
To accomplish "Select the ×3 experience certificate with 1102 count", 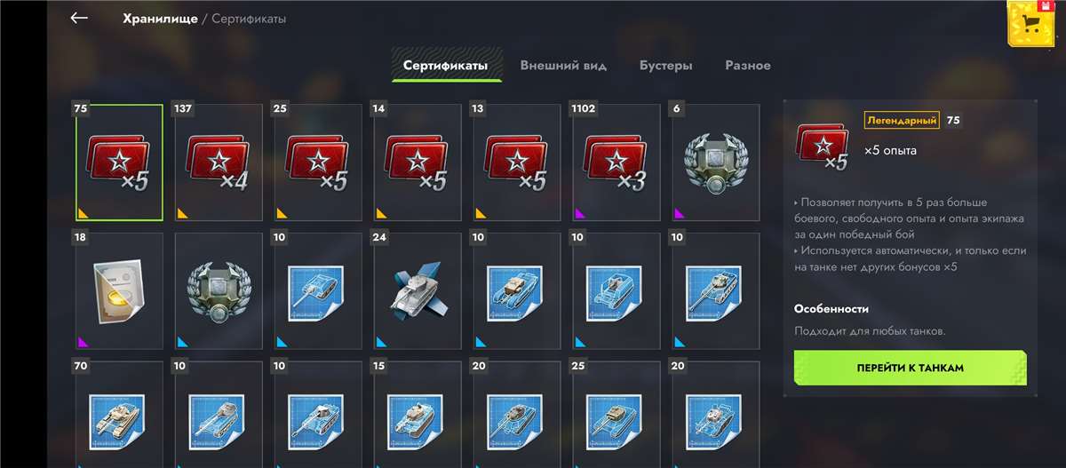I will (617, 162).
